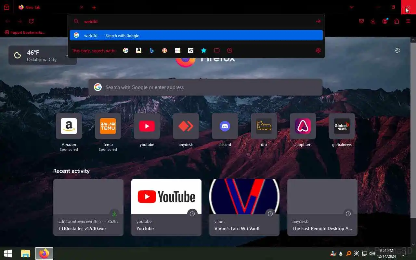The height and width of the screenshot is (260, 416).
Task: Open the Firefox View button
Action: pyautogui.click(x=6, y=7)
